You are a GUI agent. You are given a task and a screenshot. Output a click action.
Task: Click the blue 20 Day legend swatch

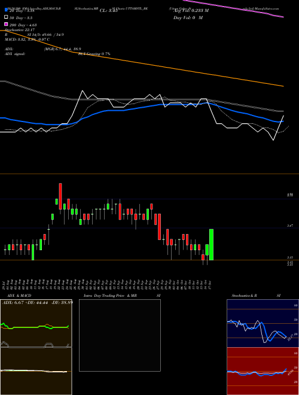[6, 11]
